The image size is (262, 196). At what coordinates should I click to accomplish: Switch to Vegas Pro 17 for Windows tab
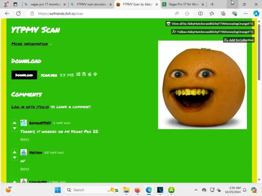tap(183, 4)
